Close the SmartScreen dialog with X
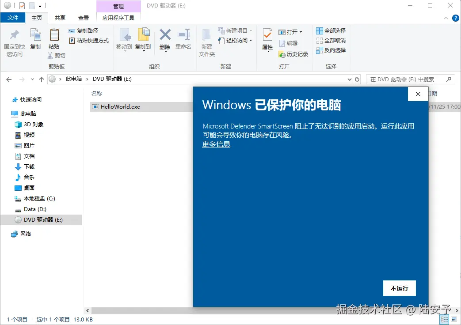This screenshot has width=461, height=325. (x=418, y=94)
